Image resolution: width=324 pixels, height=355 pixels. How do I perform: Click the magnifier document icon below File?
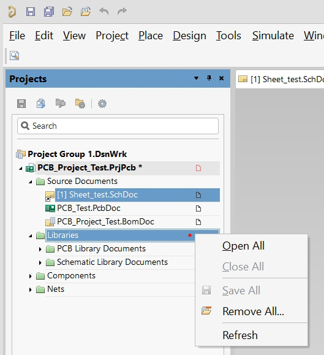(x=14, y=55)
